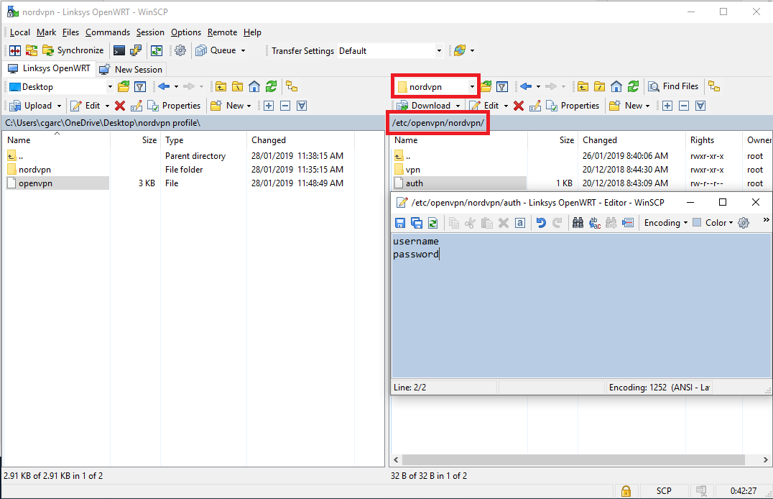Toggle local directory tree icon

click(x=292, y=87)
